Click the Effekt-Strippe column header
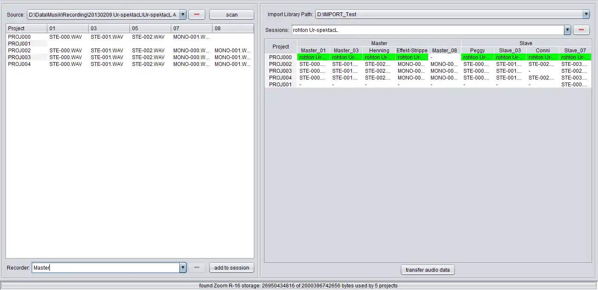Image resolution: width=598 pixels, height=290 pixels. (412, 50)
